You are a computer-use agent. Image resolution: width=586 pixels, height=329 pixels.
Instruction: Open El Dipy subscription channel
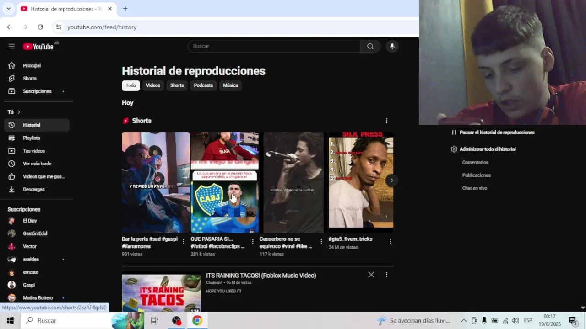click(37, 221)
